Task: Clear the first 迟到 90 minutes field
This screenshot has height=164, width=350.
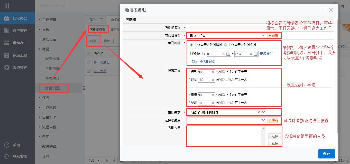Action: pyautogui.click(x=213, y=72)
